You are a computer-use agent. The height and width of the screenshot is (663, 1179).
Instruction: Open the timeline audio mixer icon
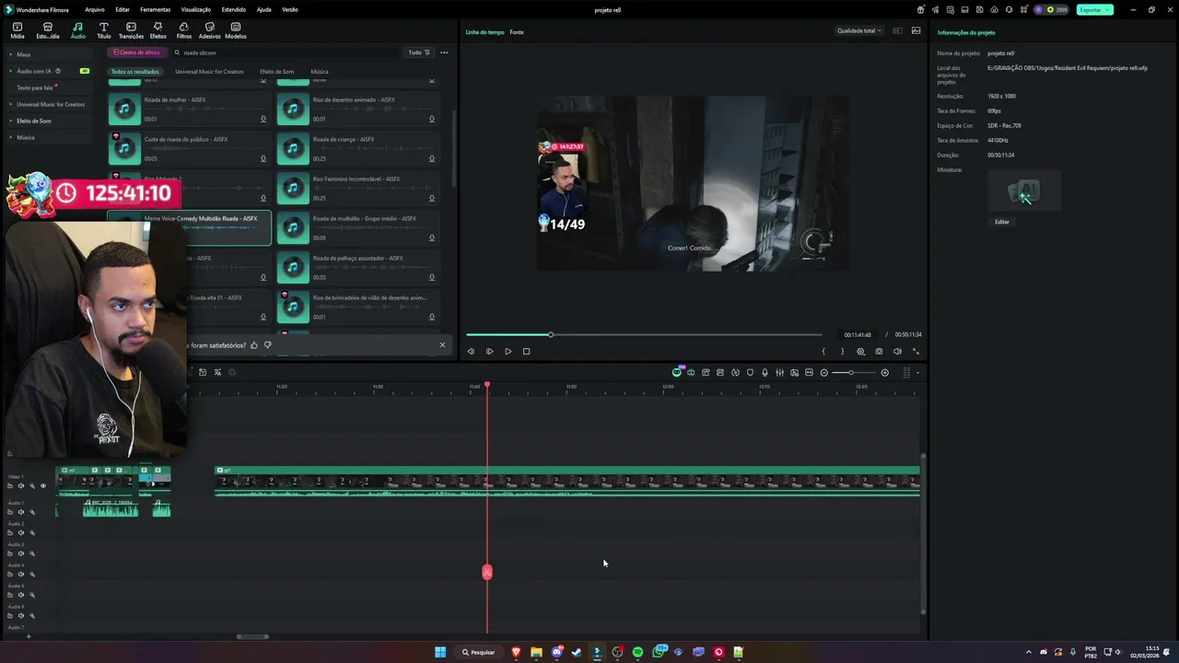click(779, 373)
